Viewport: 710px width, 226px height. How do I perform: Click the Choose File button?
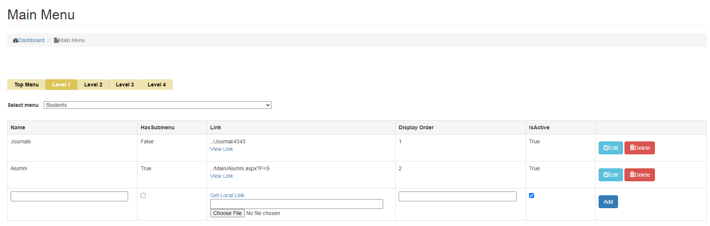pyautogui.click(x=227, y=213)
